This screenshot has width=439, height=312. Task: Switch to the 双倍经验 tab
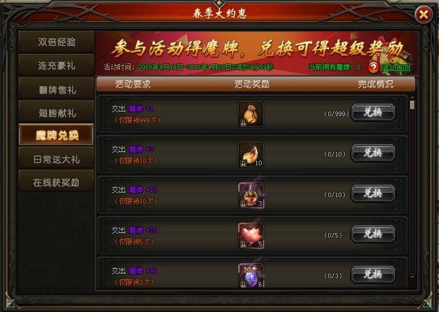click(56, 42)
